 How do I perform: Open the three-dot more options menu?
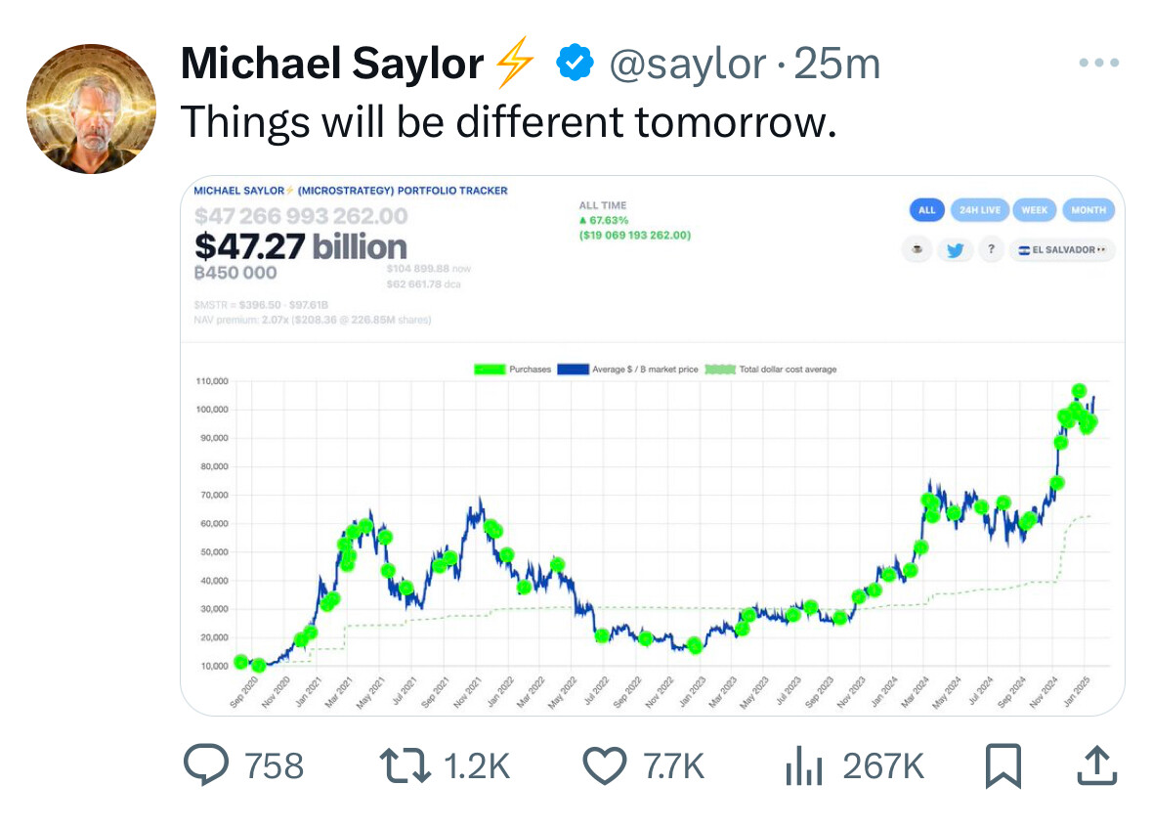(1096, 64)
